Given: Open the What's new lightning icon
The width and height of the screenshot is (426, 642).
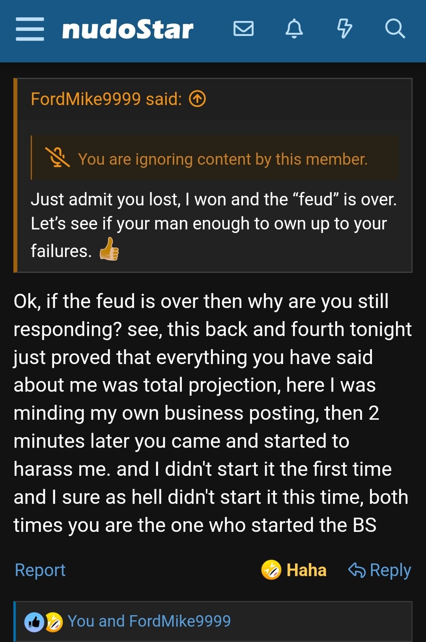Looking at the screenshot, I should pos(344,29).
